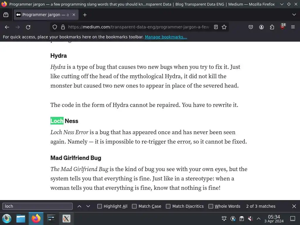Enable Highlight All checkbox
300x225 pixels.
[100, 206]
